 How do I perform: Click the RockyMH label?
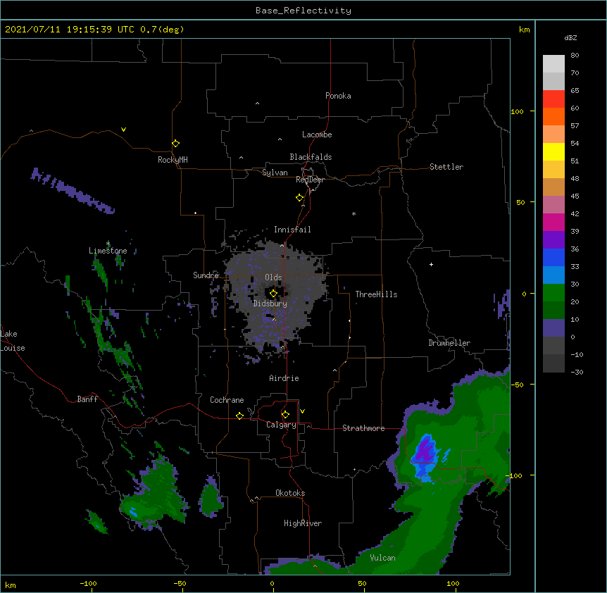173,160
